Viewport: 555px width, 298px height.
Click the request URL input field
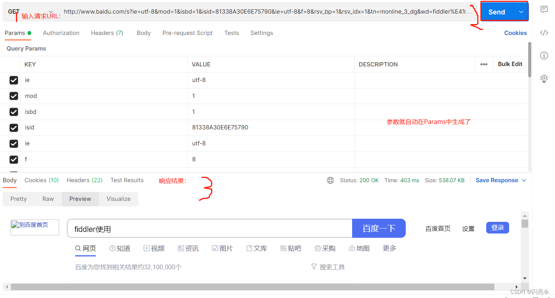tap(267, 12)
